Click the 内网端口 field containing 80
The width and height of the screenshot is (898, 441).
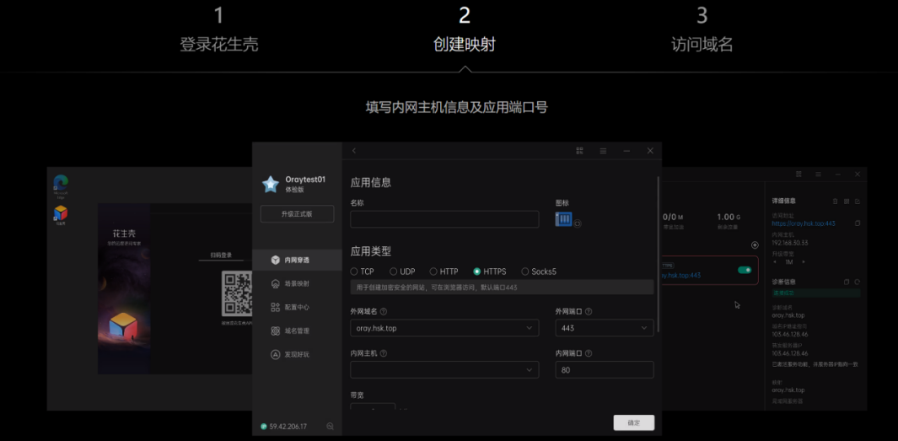(x=605, y=370)
